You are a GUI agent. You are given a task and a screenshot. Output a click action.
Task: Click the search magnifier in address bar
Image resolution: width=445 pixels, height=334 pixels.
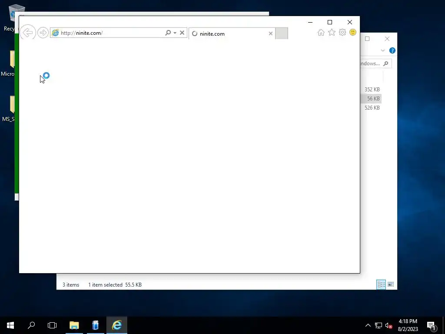[x=168, y=33]
